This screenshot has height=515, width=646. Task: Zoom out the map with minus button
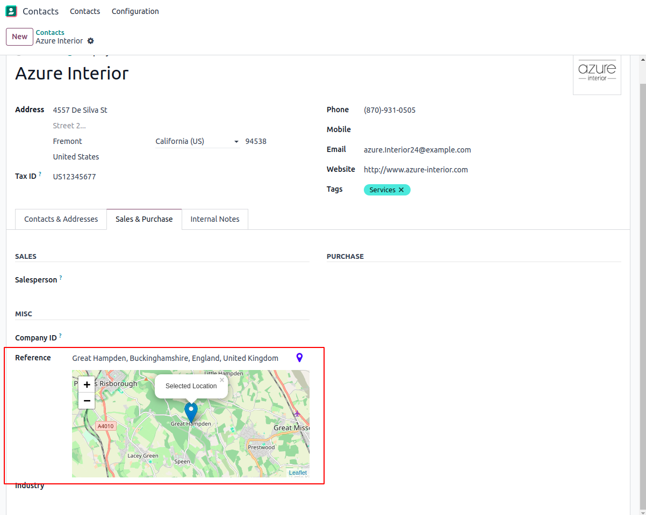pos(87,401)
